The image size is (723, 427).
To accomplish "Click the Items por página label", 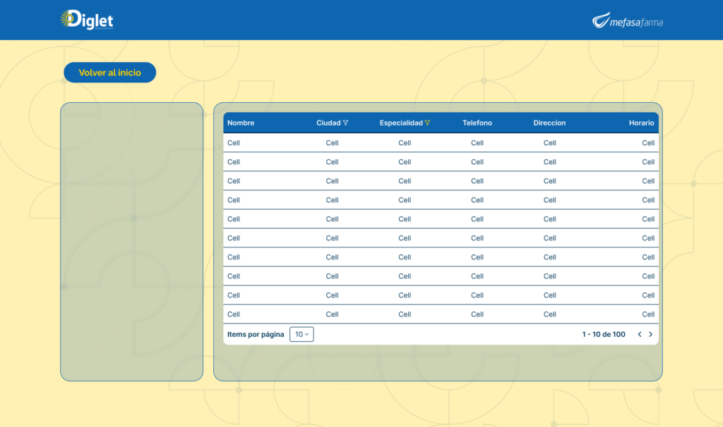I will (x=256, y=335).
